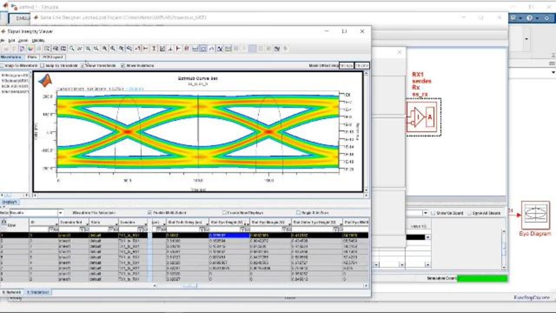This screenshot has width=556, height=313.
Task: Toggle the Show Thresholds checkbox
Action: click(83, 66)
